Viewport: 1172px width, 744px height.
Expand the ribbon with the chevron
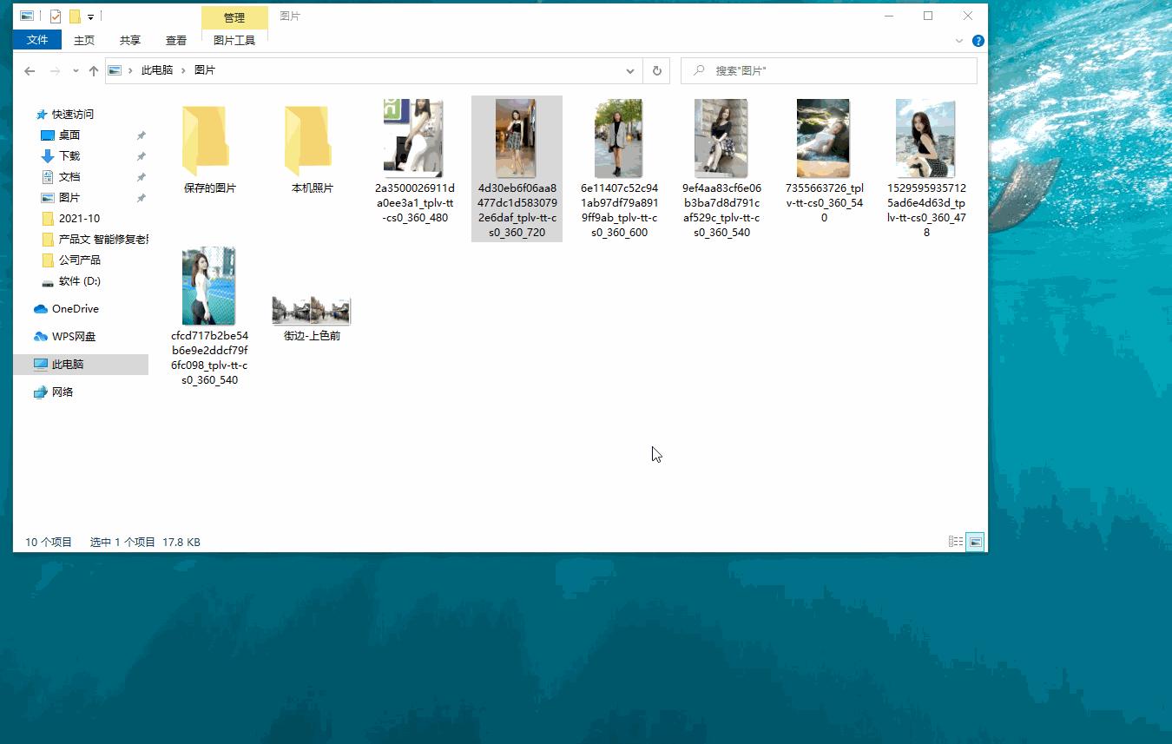point(959,41)
